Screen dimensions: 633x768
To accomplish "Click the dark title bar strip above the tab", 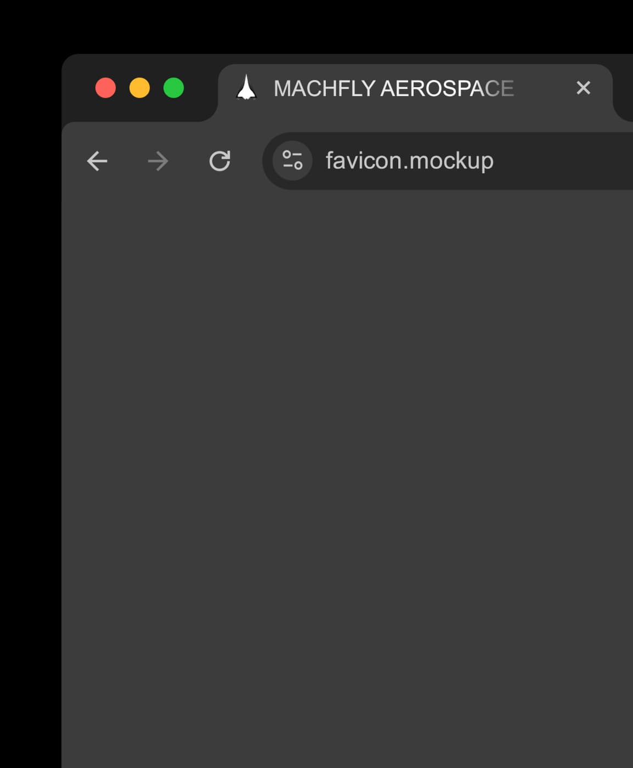I will coord(411,59).
